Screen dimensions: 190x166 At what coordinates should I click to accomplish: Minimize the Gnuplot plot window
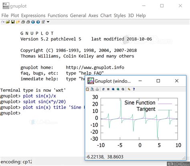tap(140, 81)
